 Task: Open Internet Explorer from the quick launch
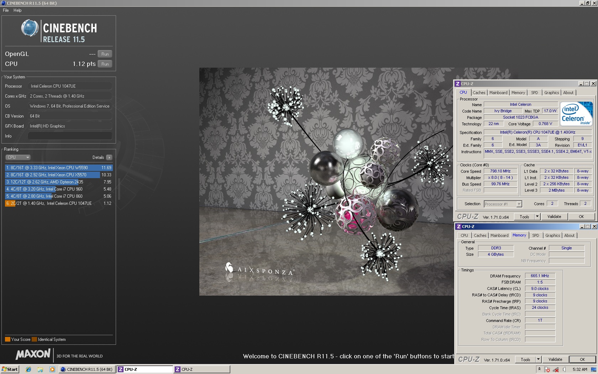(28, 369)
